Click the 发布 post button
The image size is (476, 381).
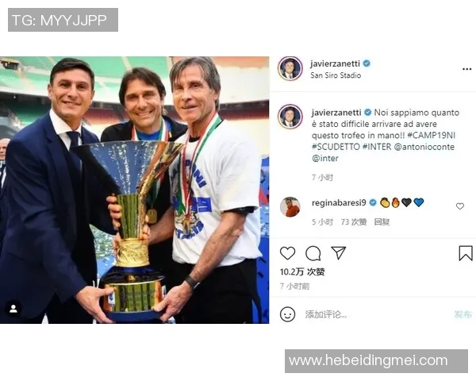click(x=463, y=314)
